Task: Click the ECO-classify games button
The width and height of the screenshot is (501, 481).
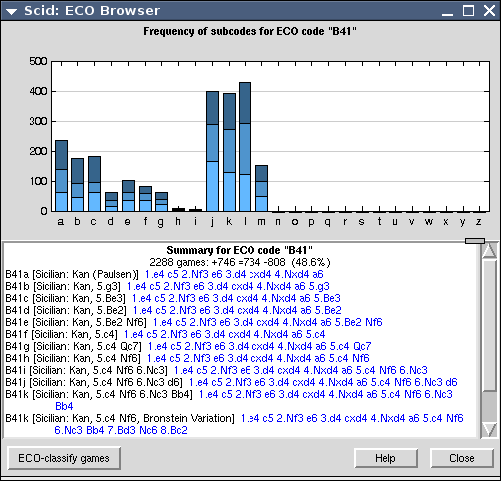Action: 64,458
